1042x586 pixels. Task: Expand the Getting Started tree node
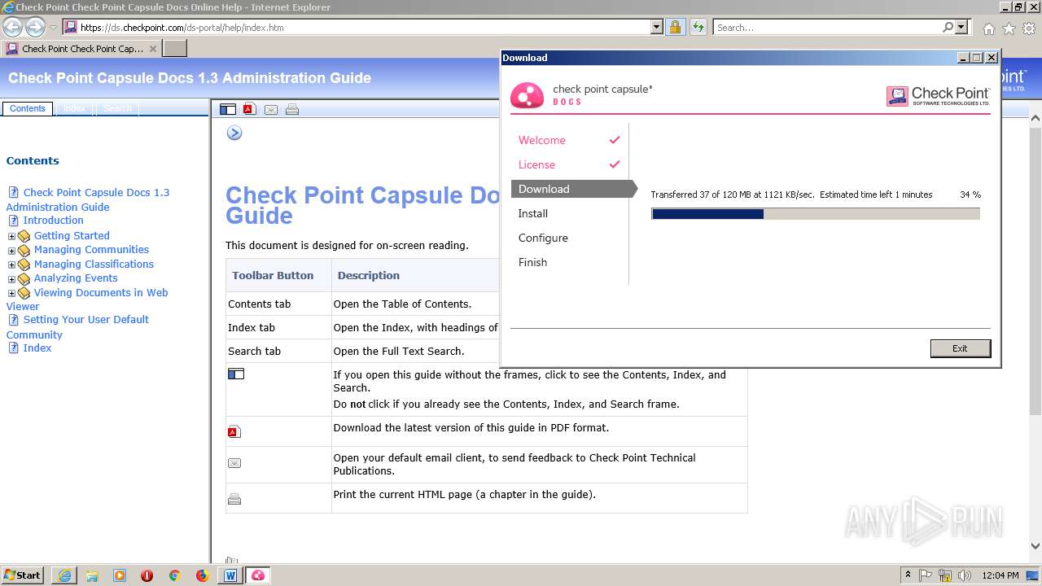[x=11, y=237]
